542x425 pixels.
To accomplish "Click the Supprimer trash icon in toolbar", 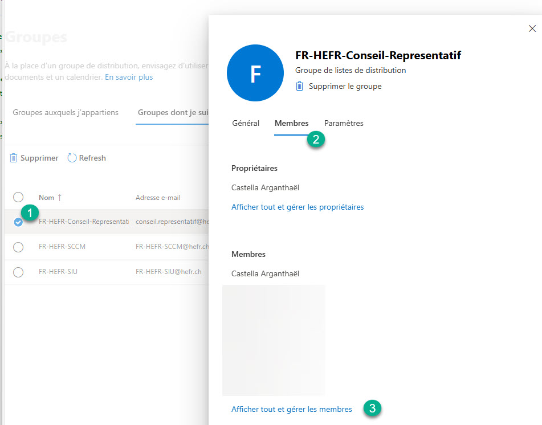I will pos(14,158).
